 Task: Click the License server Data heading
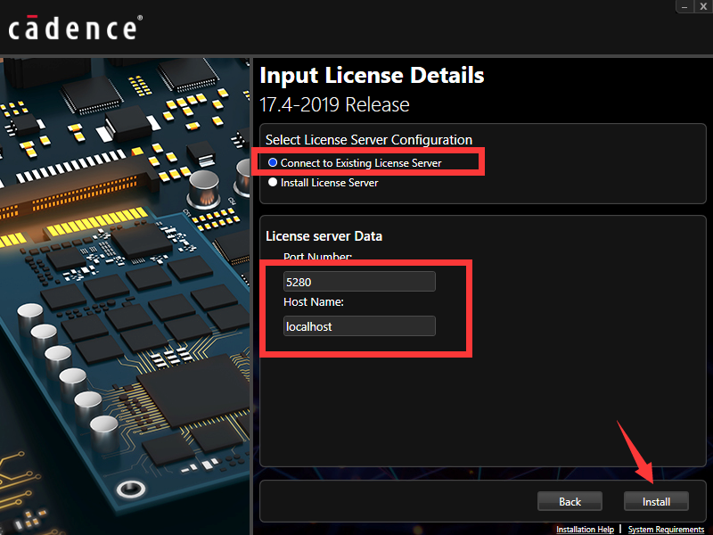[324, 236]
